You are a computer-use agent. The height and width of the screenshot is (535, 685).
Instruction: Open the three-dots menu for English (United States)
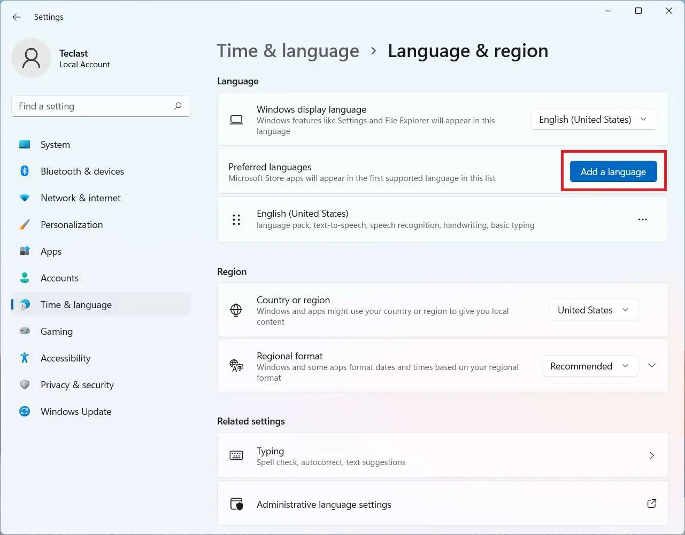[x=642, y=219]
